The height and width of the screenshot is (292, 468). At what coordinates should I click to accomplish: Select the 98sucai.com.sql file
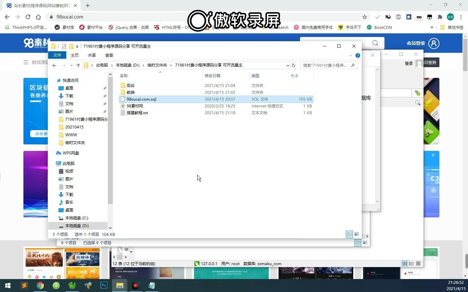tap(216, 99)
